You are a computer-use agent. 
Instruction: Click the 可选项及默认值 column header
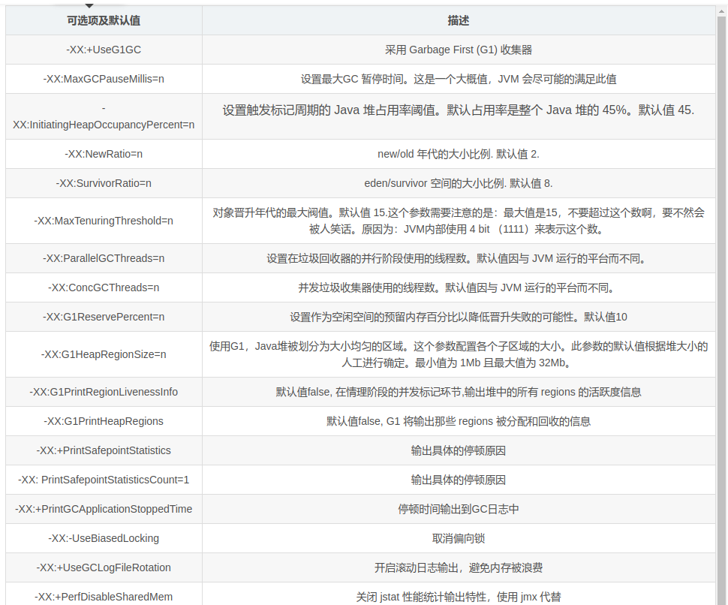[x=104, y=21]
